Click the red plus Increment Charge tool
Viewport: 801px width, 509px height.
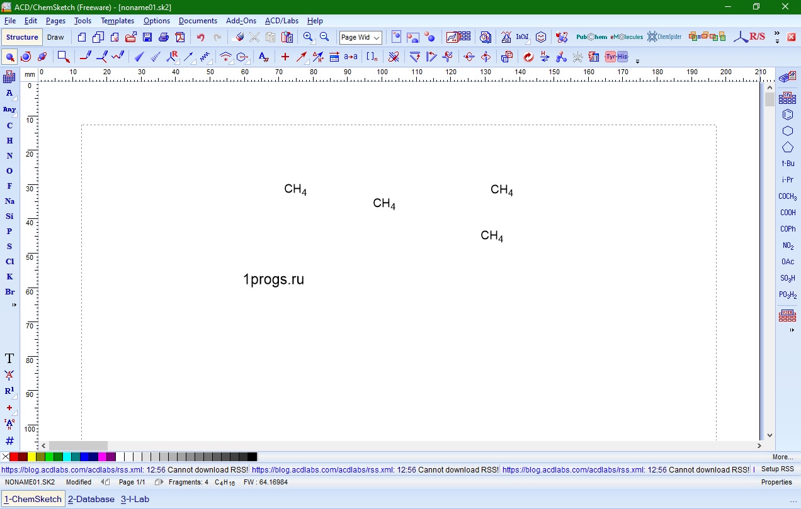pyautogui.click(x=285, y=57)
